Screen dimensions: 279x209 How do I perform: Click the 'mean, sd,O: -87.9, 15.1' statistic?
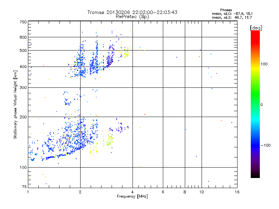232,14
